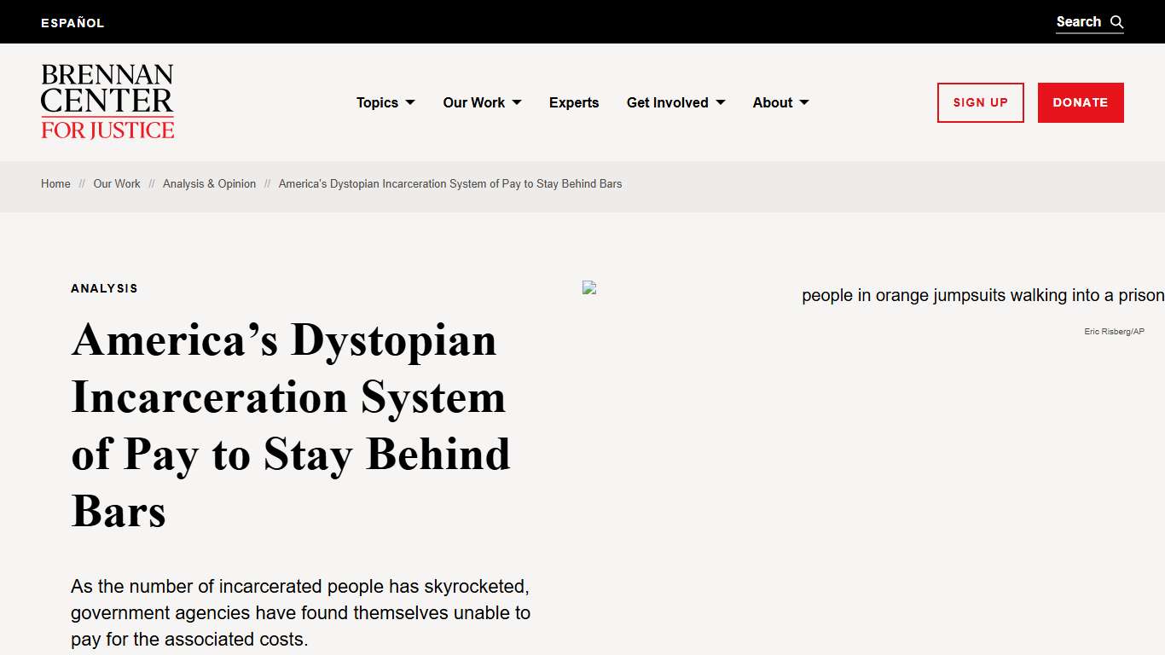1165x655 pixels.
Task: Click the About dropdown arrow icon
Action: [804, 102]
